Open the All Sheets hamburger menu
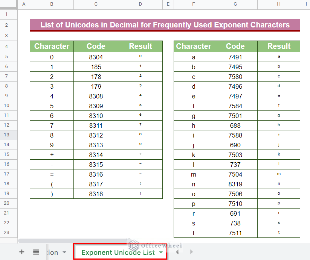The width and height of the screenshot is (310, 260). (36, 252)
